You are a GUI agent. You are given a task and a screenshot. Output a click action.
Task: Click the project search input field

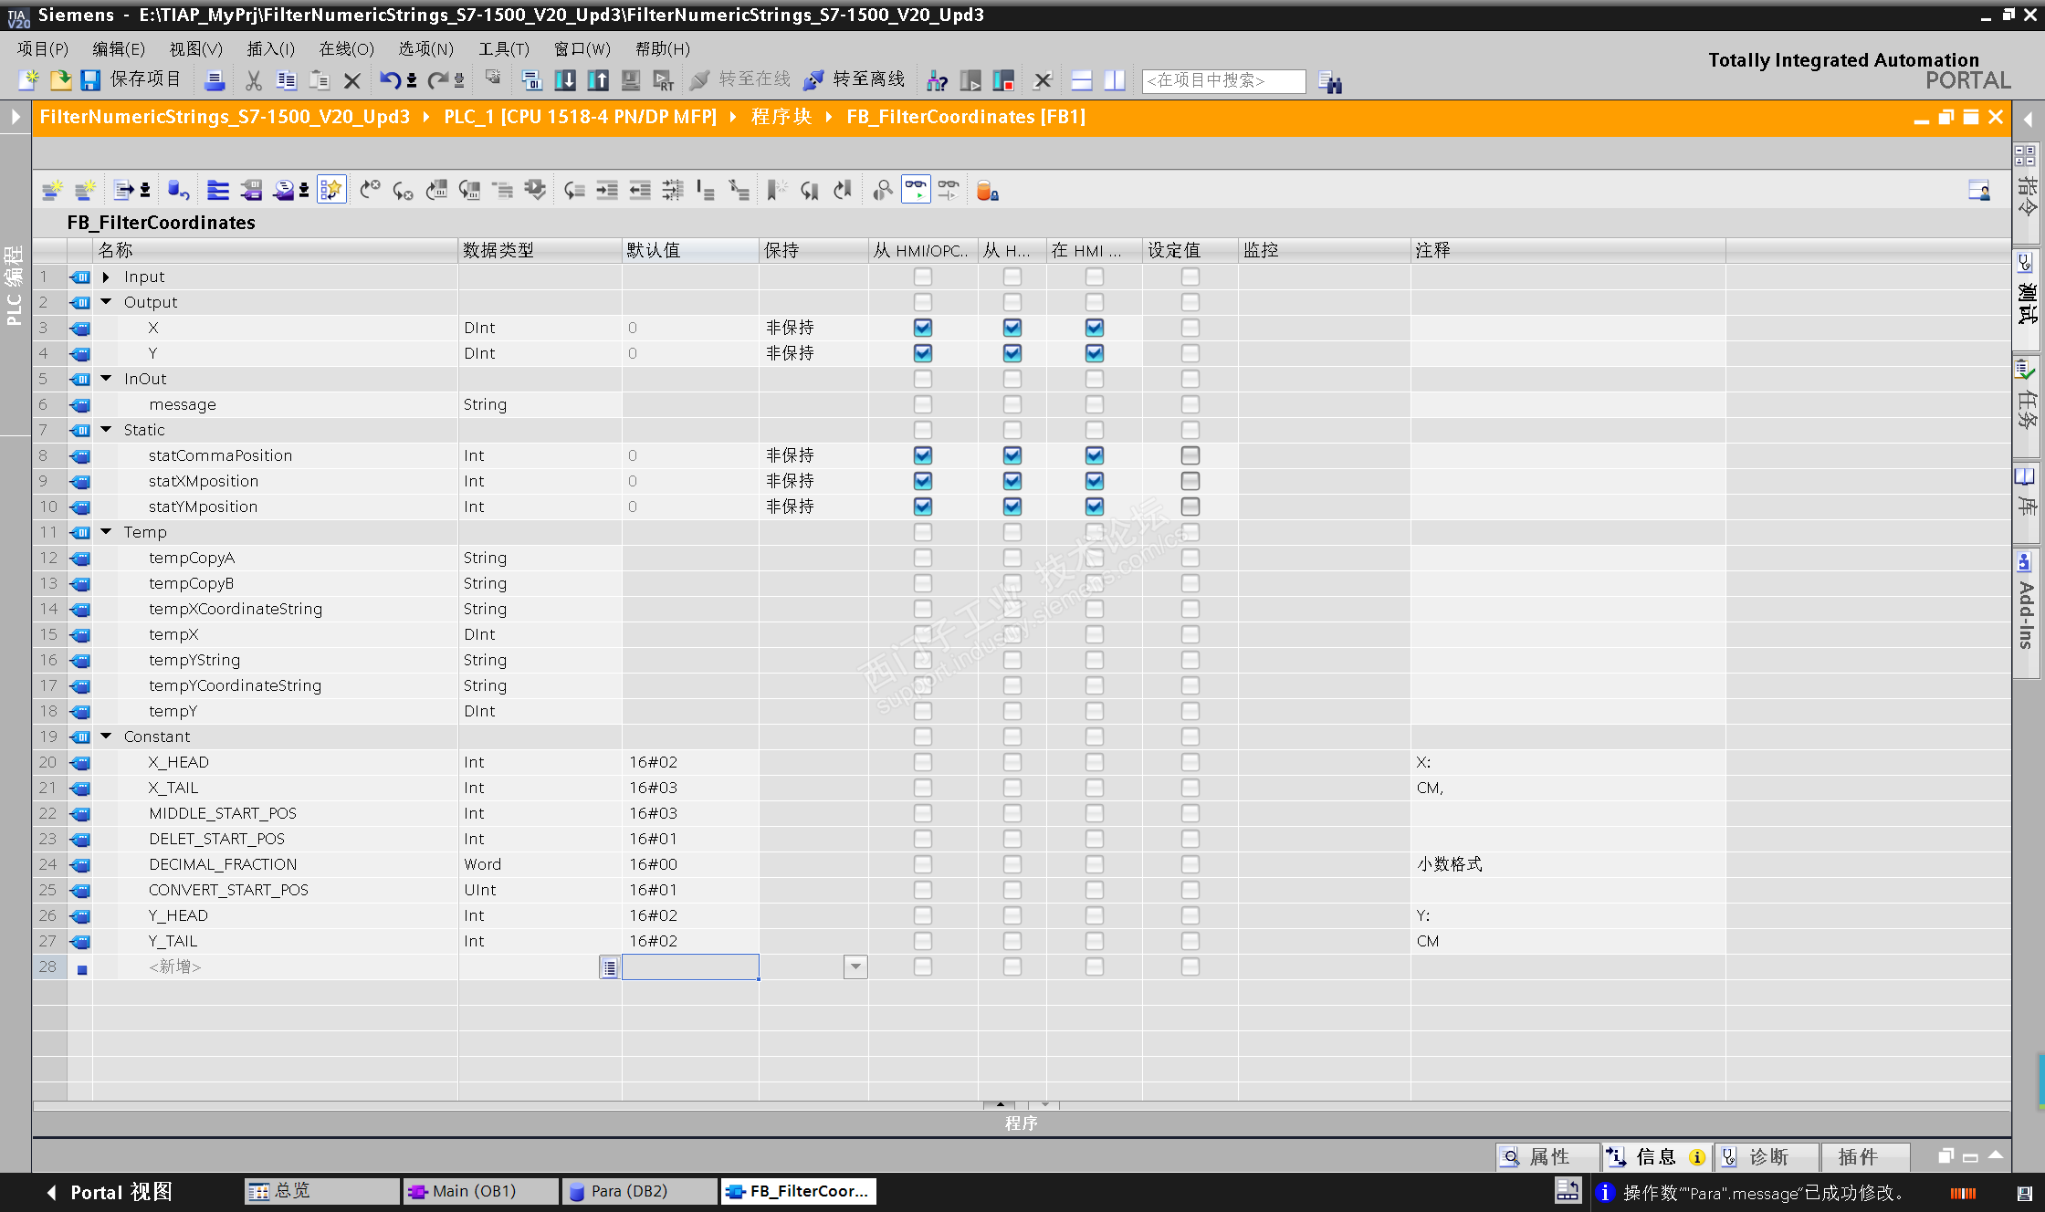click(x=1223, y=80)
